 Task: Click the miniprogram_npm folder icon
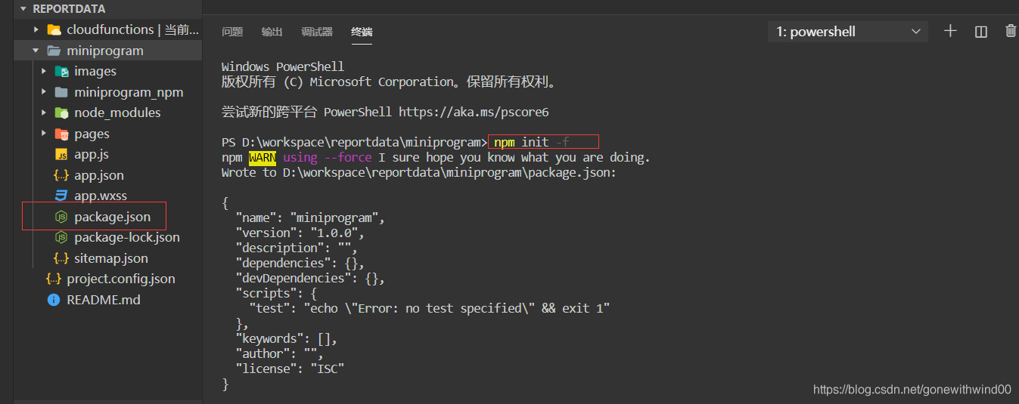(x=61, y=92)
